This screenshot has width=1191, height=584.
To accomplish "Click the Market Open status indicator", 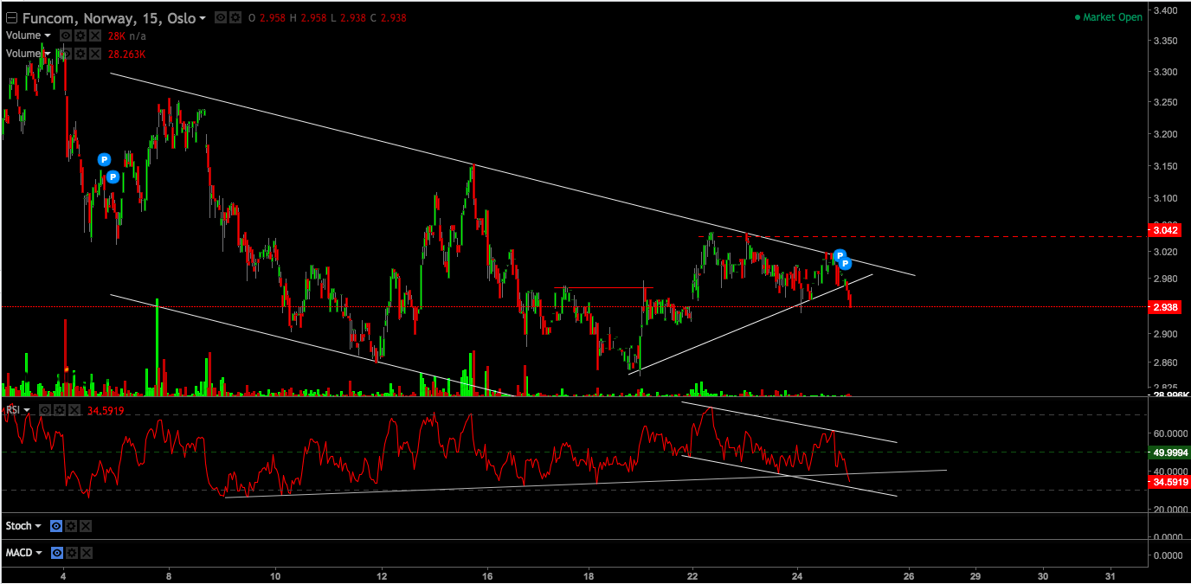I will [x=1108, y=17].
